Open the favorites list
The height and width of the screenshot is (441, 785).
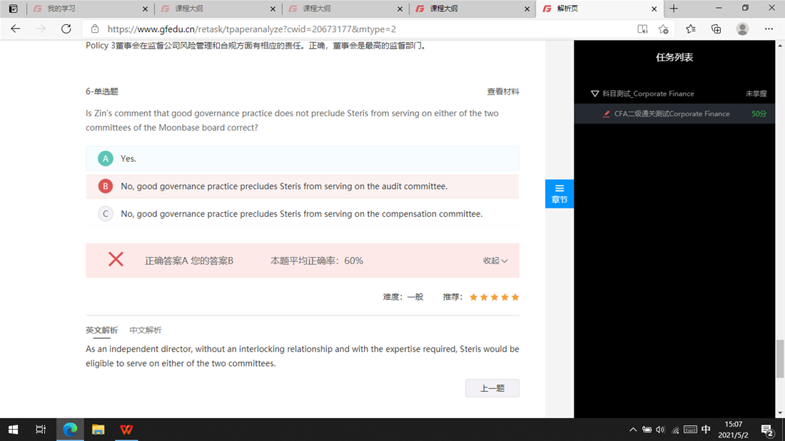click(x=691, y=29)
